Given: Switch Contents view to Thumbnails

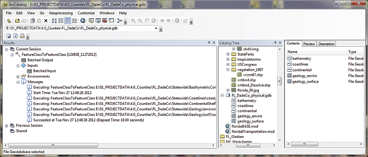Looking at the screenshot, I should (x=74, y=20).
